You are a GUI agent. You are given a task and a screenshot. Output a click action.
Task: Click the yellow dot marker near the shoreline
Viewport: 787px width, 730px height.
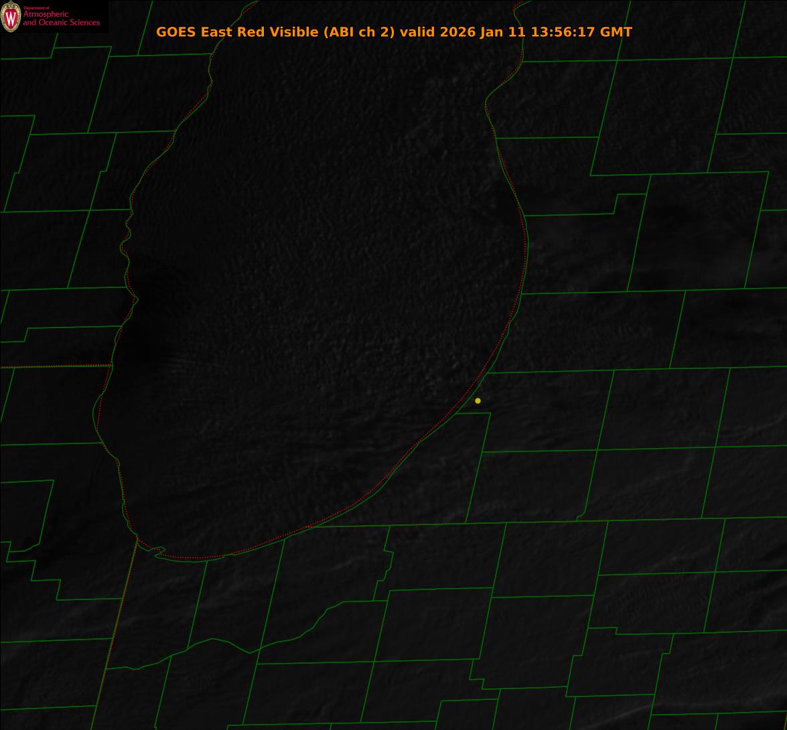click(x=478, y=401)
